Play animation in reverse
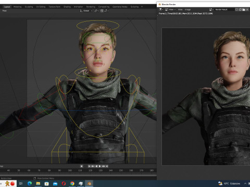The width and height of the screenshot is (250, 187). 96,166
